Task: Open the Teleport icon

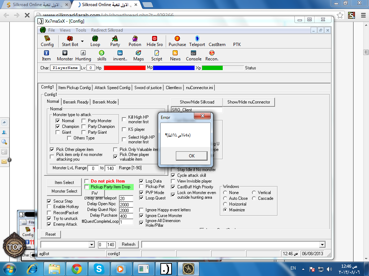Action: pos(197,41)
